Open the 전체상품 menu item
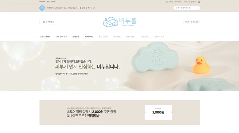 click(x=76, y=36)
